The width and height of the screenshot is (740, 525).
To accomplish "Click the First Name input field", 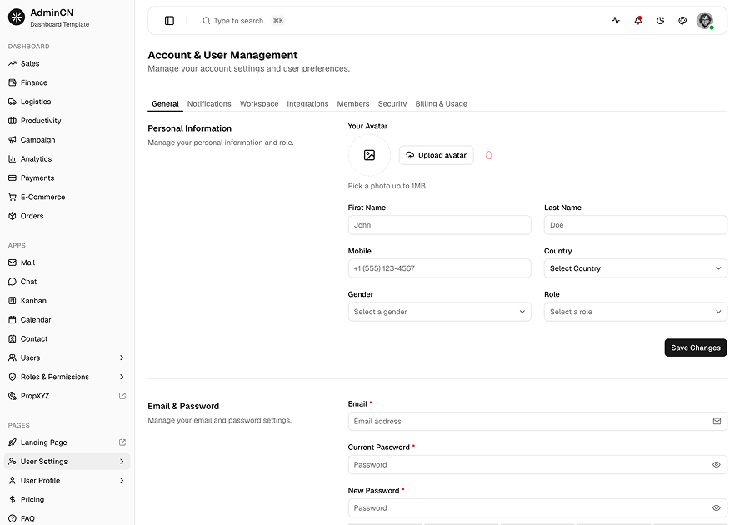I will (x=439, y=225).
